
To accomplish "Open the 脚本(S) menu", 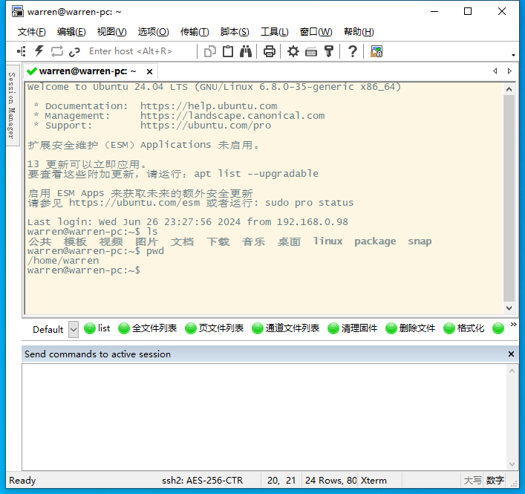I will tap(235, 32).
